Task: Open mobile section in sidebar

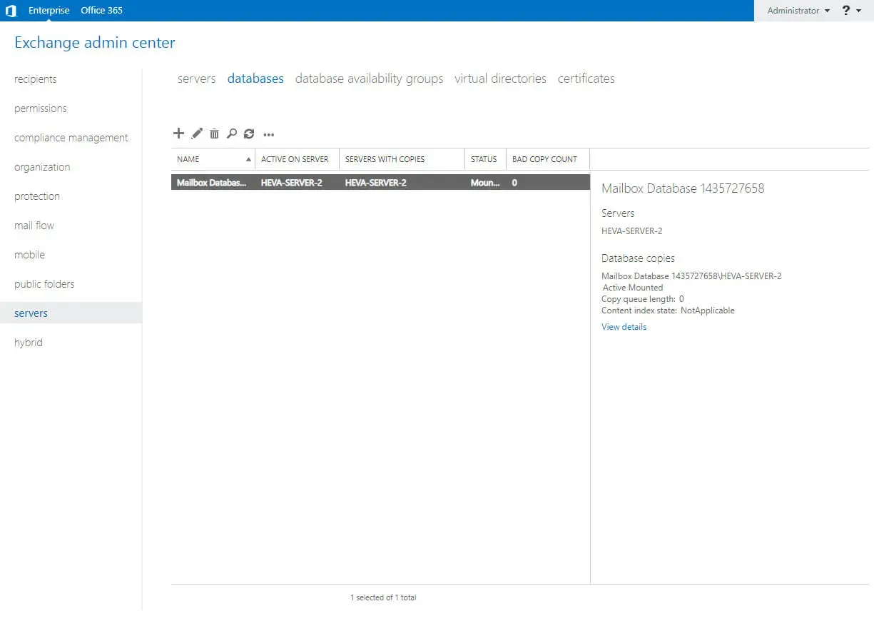Action: [x=29, y=255]
